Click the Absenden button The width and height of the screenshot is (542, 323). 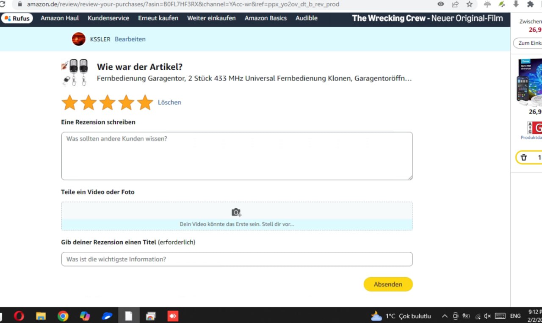point(388,284)
